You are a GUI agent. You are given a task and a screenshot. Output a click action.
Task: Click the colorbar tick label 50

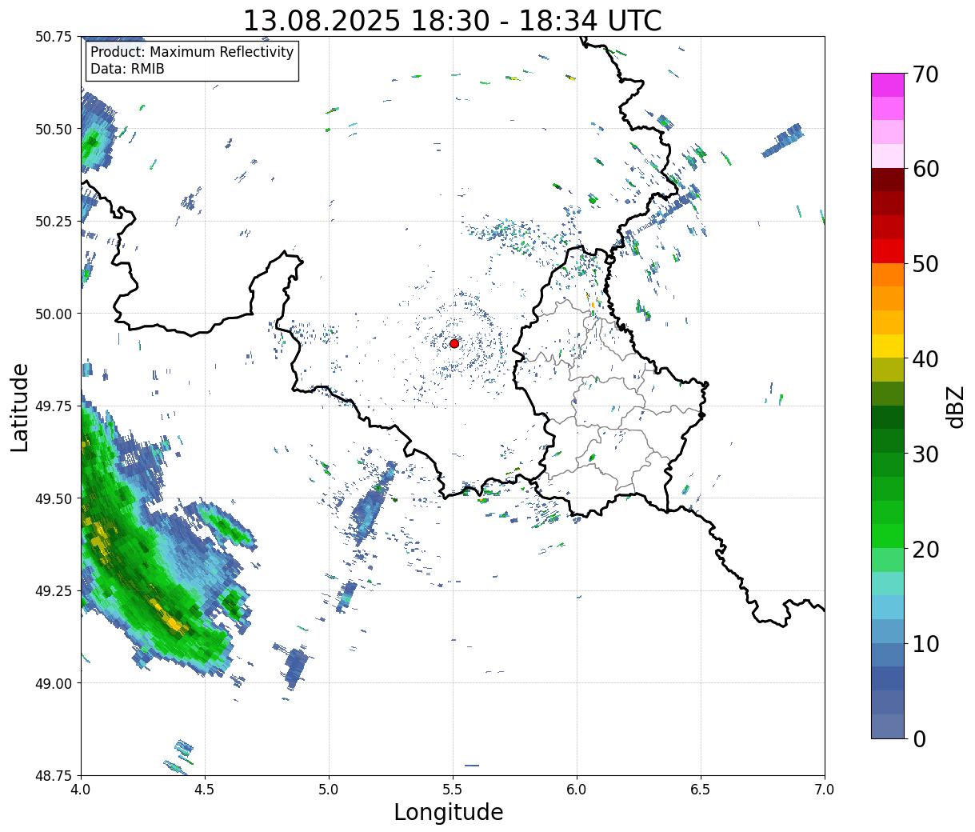[x=925, y=264]
